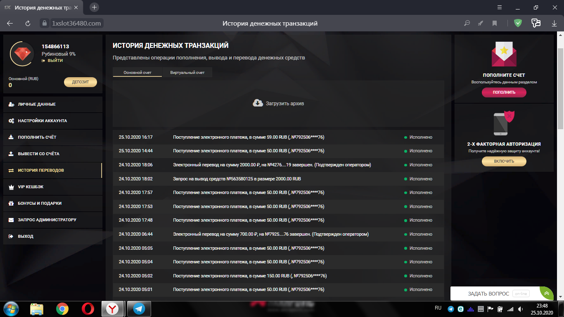Expand chat widget with the green chevron

(x=546, y=293)
